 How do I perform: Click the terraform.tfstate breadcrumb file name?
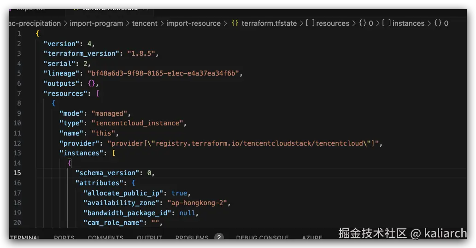pyautogui.click(x=269, y=24)
